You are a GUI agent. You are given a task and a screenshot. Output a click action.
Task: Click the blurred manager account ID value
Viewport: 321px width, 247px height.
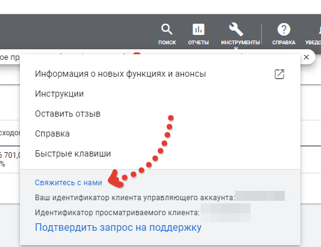[260, 196]
